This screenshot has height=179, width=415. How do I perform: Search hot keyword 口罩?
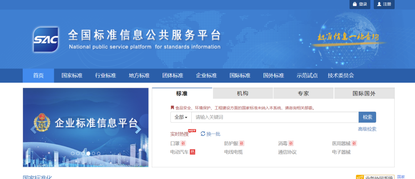click(x=175, y=144)
